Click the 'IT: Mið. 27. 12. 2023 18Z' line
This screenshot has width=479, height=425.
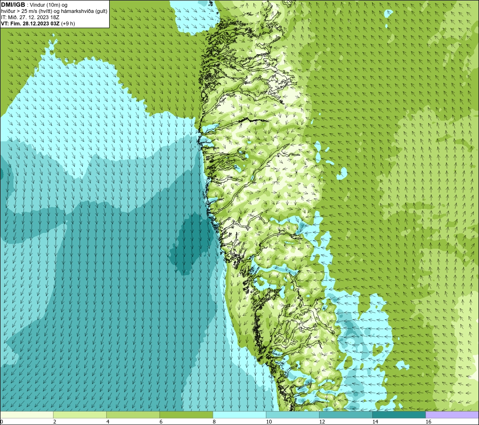tap(30, 17)
